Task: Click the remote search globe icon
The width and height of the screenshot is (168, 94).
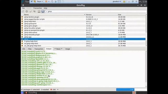Action: 43,11
